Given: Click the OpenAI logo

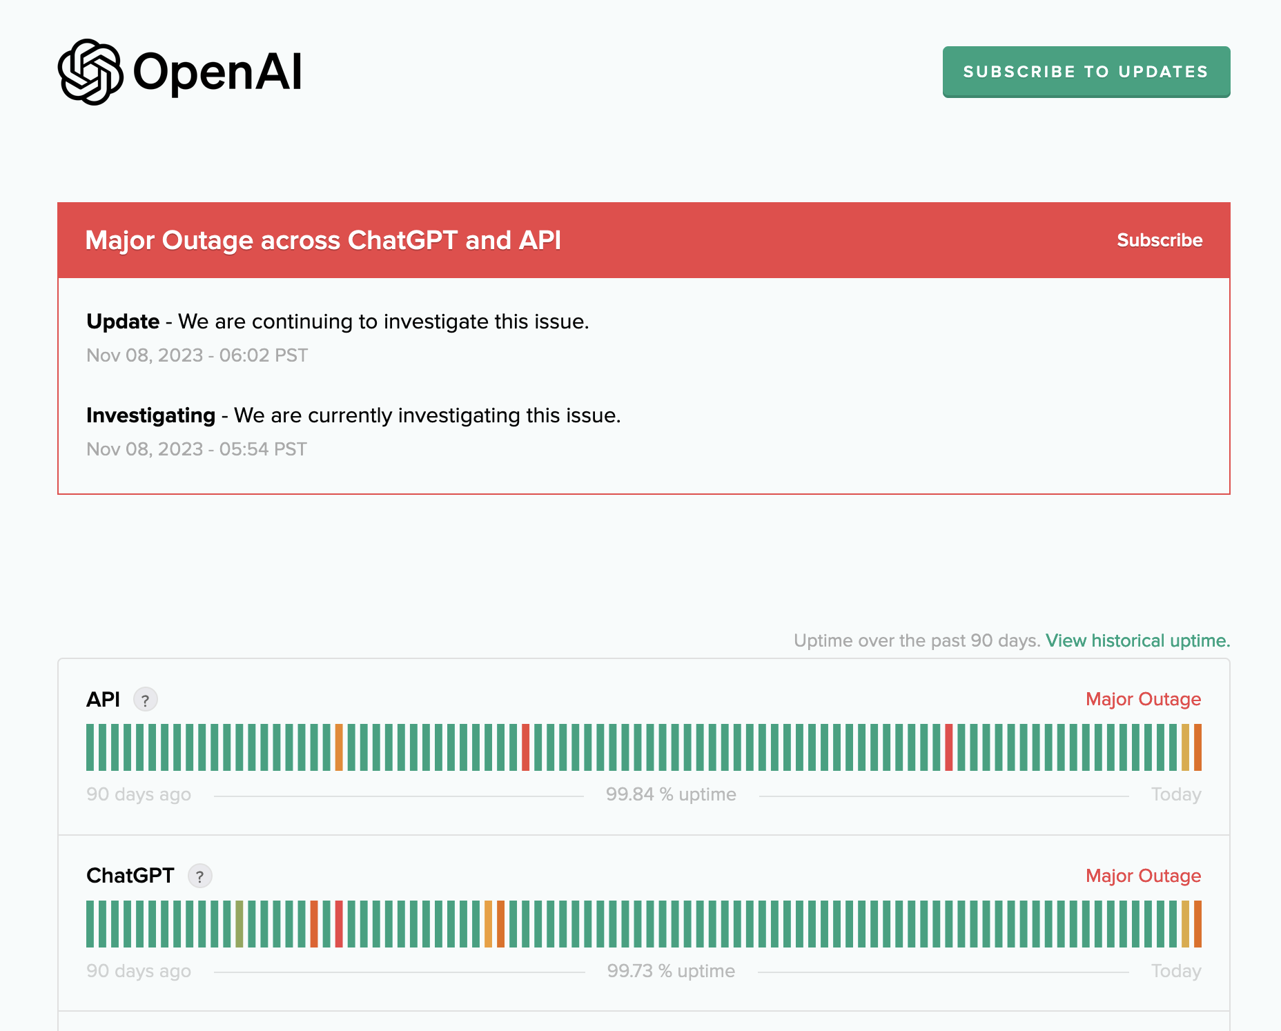Looking at the screenshot, I should point(180,72).
